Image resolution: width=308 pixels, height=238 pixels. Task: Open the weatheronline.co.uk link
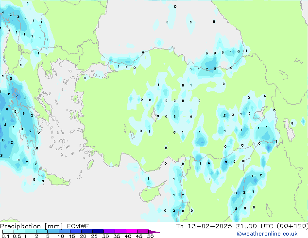(267, 234)
